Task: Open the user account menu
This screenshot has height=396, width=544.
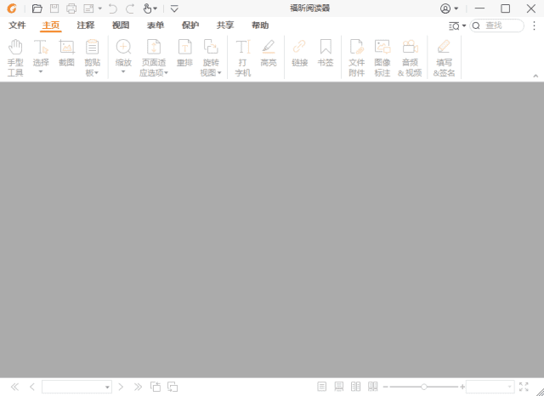Action: coord(450,8)
